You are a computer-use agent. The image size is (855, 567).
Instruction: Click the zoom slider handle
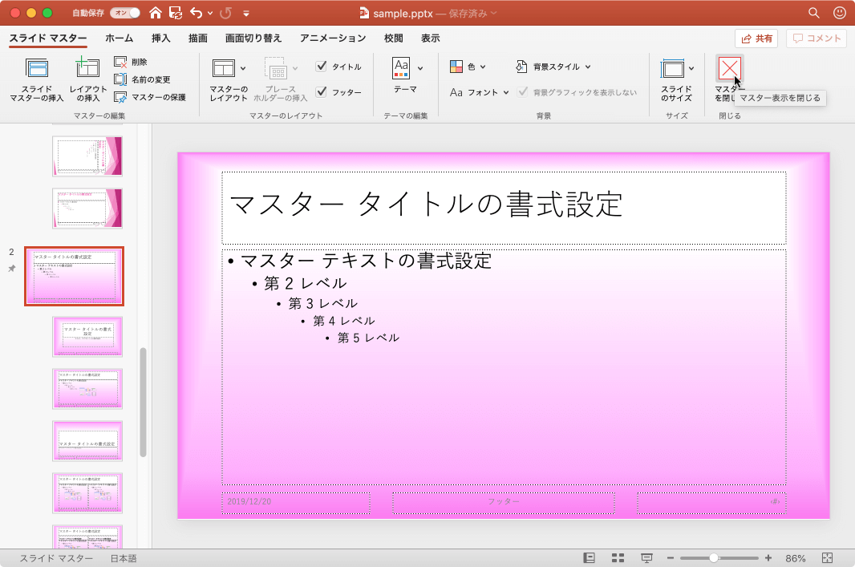[x=714, y=558]
